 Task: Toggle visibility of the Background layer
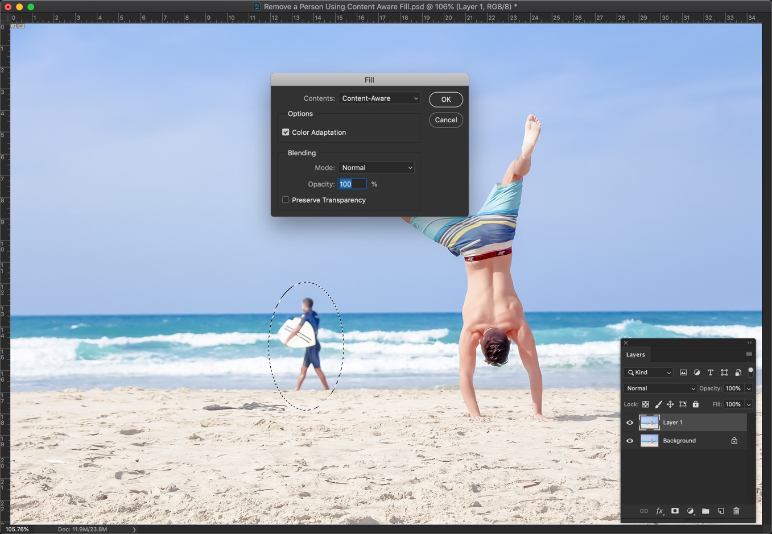pyautogui.click(x=630, y=441)
